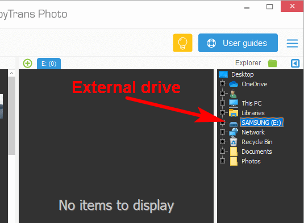This screenshot has width=304, height=223.
Task: Select OneDrive in the tree
Action: [254, 84]
